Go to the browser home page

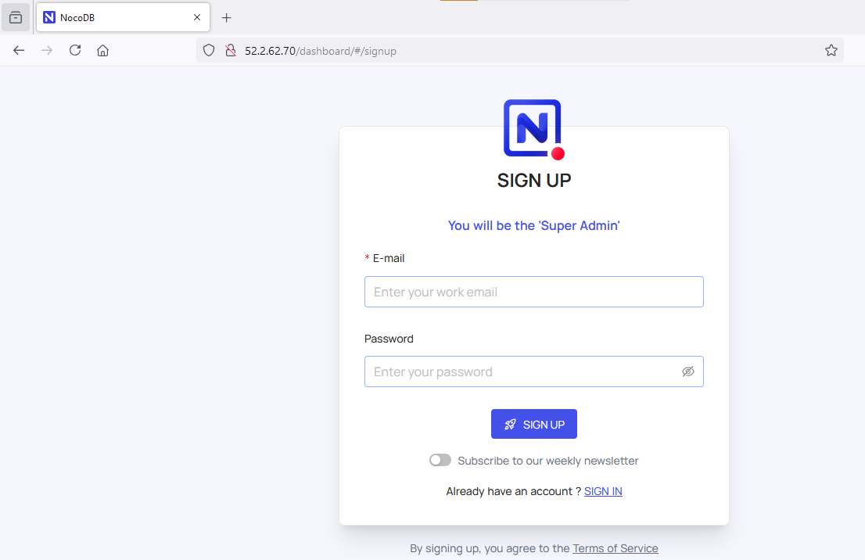pos(102,51)
